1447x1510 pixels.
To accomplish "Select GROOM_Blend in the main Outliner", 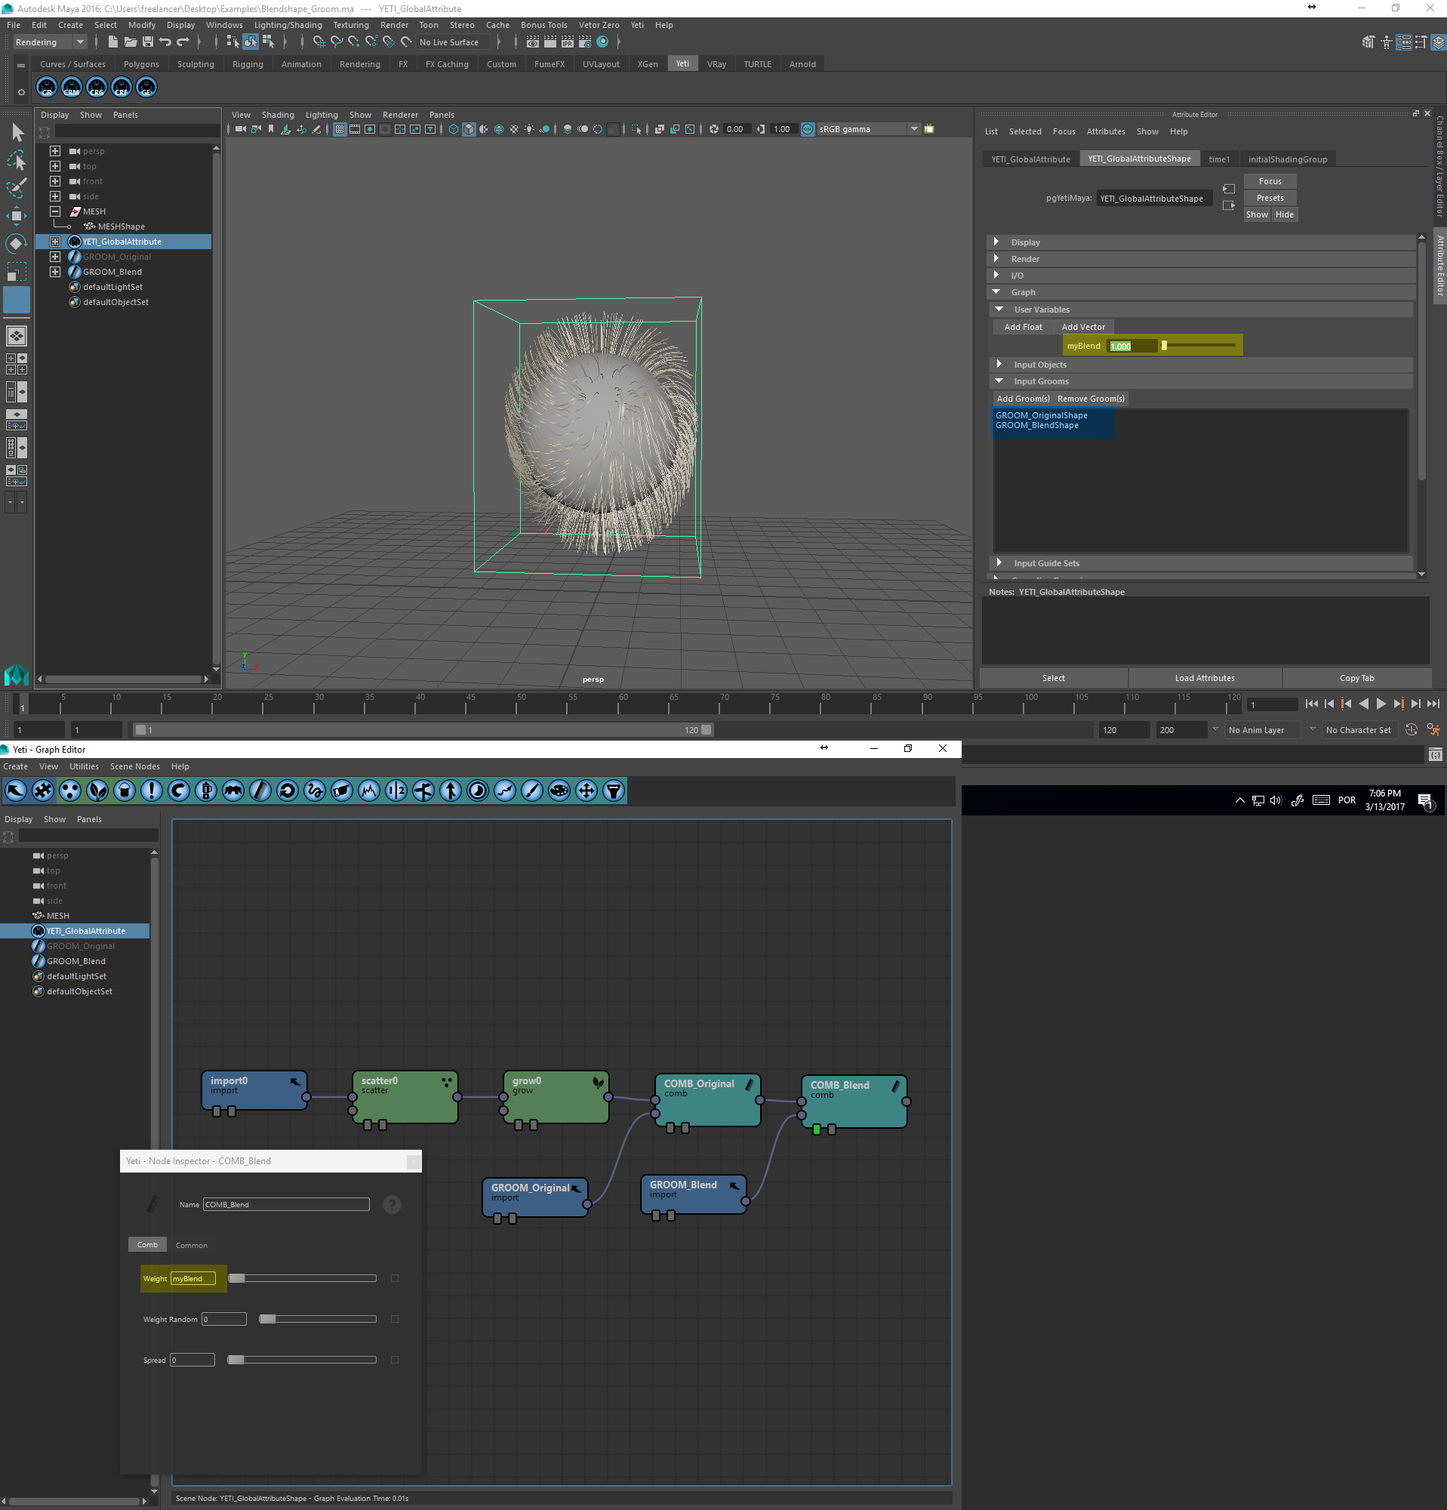I will (112, 272).
